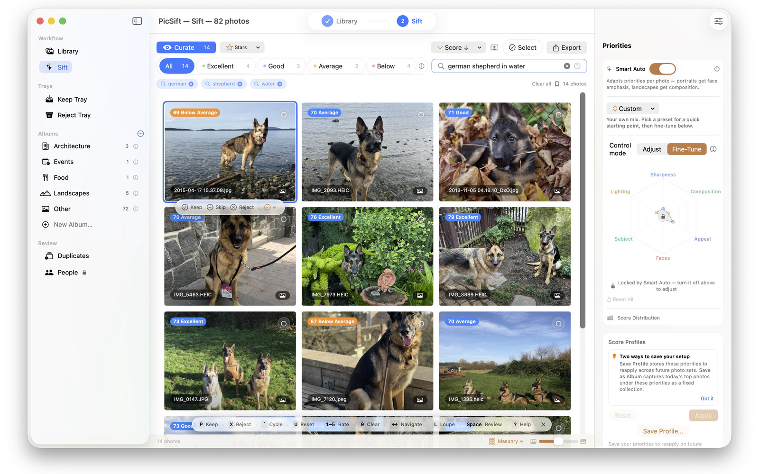
Task: Click the Export share icon button
Action: point(566,47)
